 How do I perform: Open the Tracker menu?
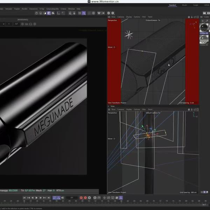[x=17, y=9]
